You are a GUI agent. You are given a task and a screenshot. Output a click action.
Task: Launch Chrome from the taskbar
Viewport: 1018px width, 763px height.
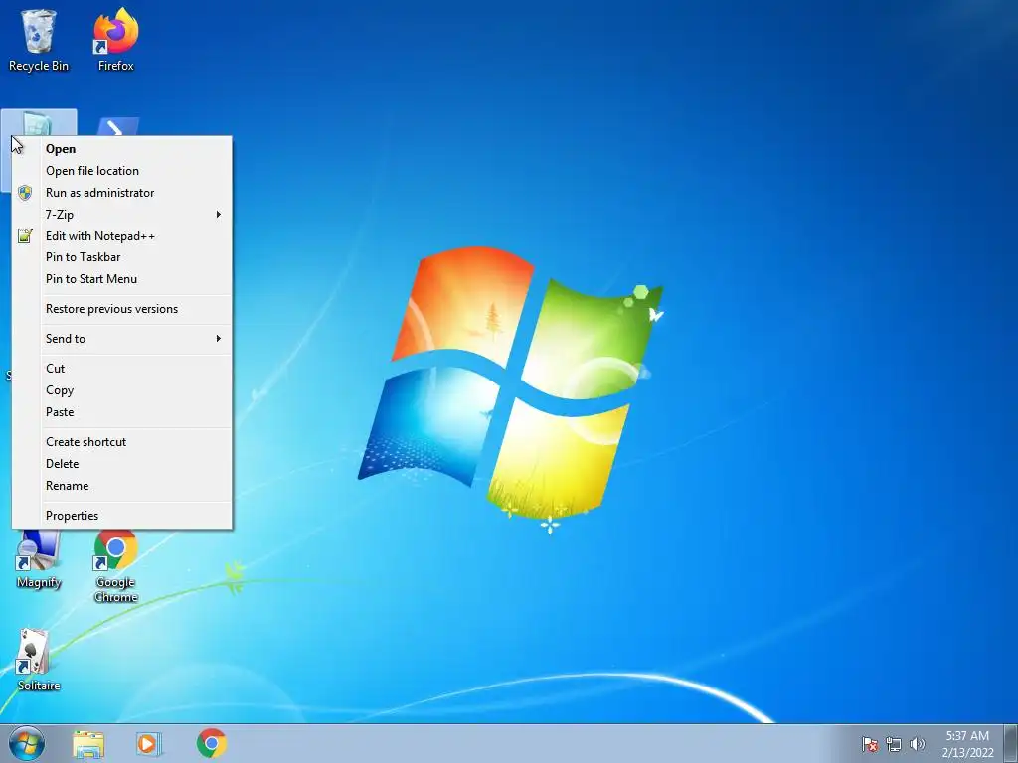point(212,743)
